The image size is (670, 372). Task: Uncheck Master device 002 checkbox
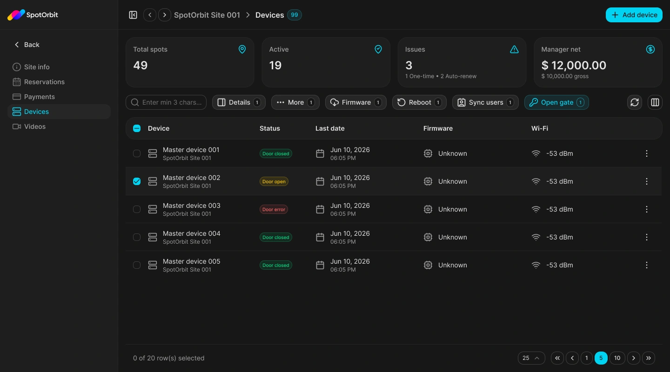(x=137, y=181)
